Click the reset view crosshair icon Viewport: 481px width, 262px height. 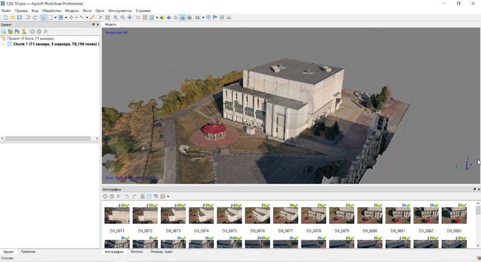(x=130, y=17)
